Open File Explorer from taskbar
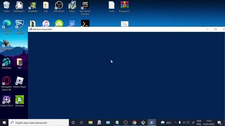Viewport: 225px width, 126px height. pos(90,122)
